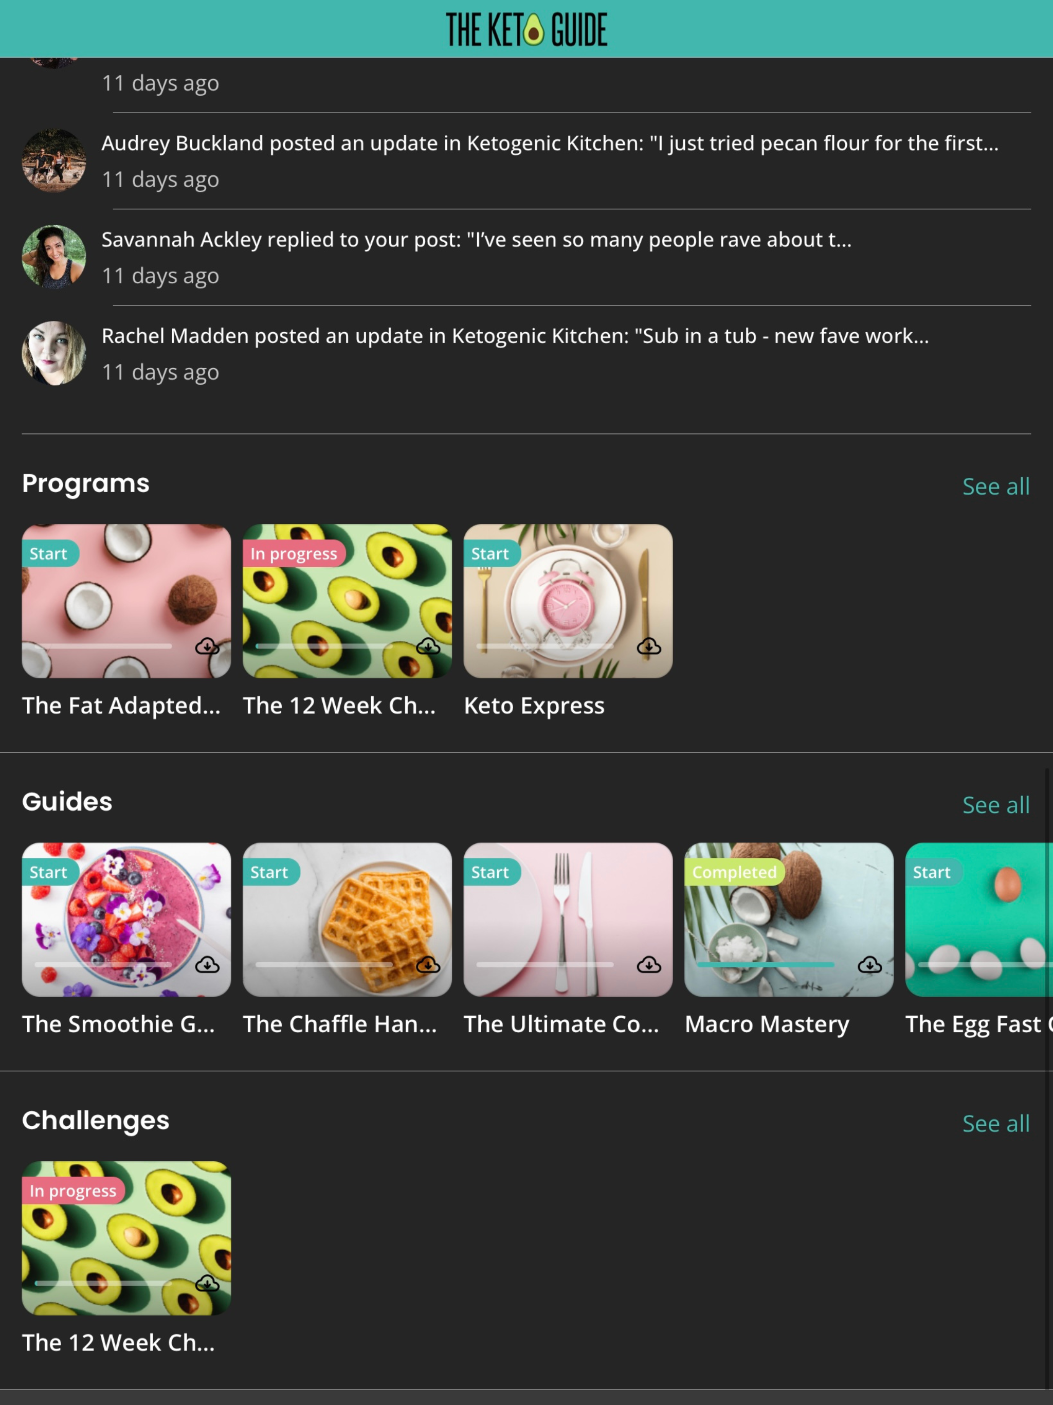Tap Start badge on The Fat Adapted program
Image resolution: width=1053 pixels, height=1405 pixels.
click(x=49, y=553)
